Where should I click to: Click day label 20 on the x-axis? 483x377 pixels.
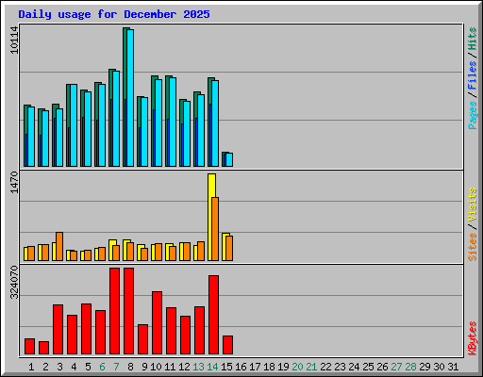pos(297,367)
